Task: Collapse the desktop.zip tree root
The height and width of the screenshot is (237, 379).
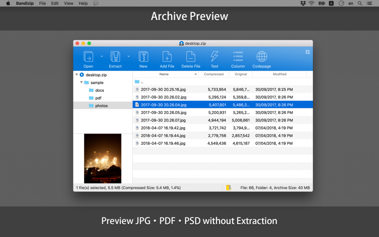Action: point(77,74)
